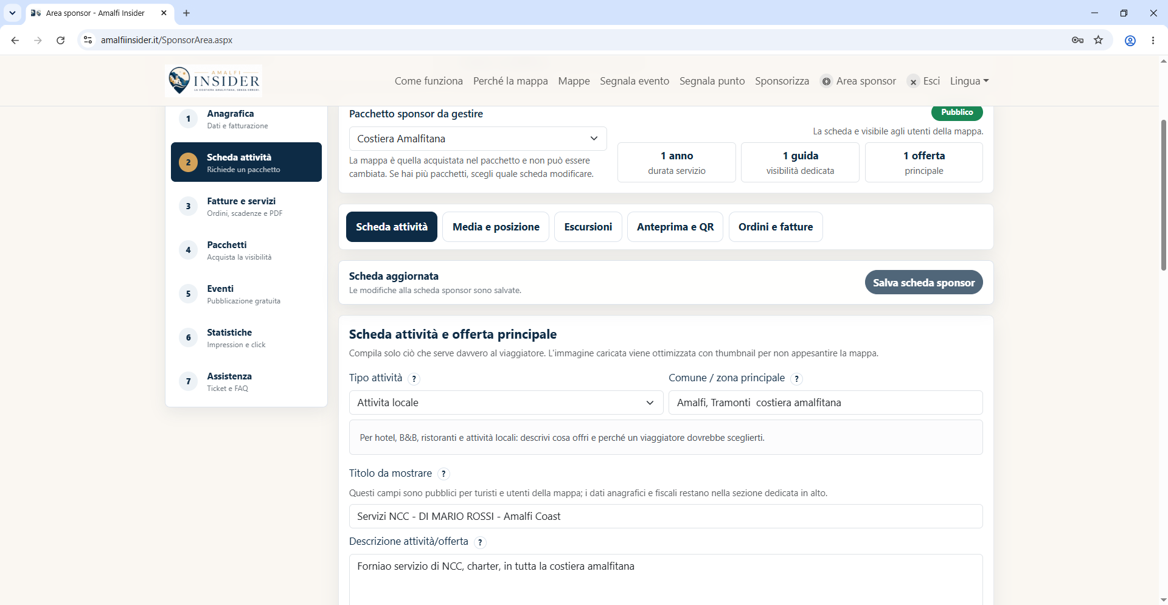Screen dimensions: 1168x605
Task: Open step 4 Pacchetti in sidebar
Action: pyautogui.click(x=246, y=250)
